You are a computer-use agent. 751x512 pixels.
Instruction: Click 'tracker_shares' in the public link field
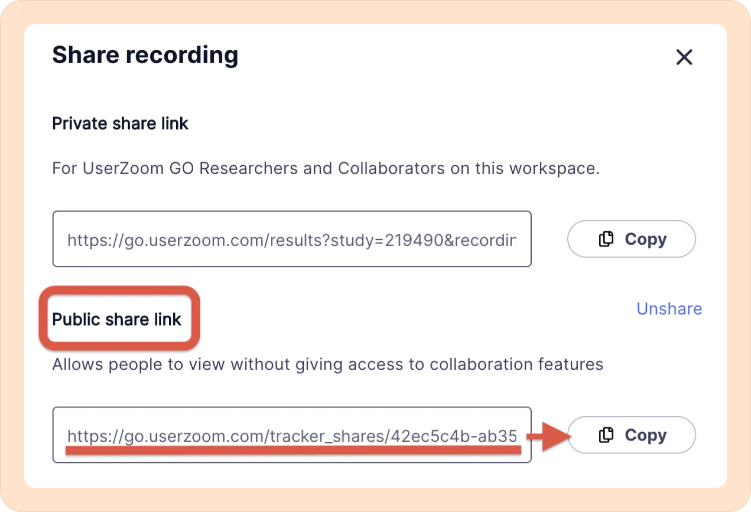click(x=327, y=436)
